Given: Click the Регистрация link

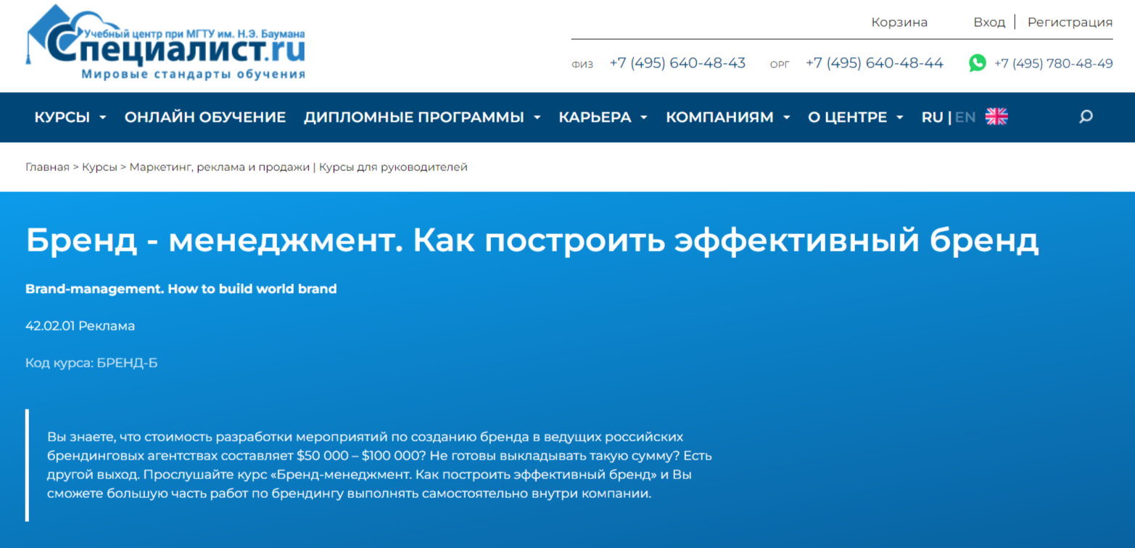Looking at the screenshot, I should coord(1070,22).
